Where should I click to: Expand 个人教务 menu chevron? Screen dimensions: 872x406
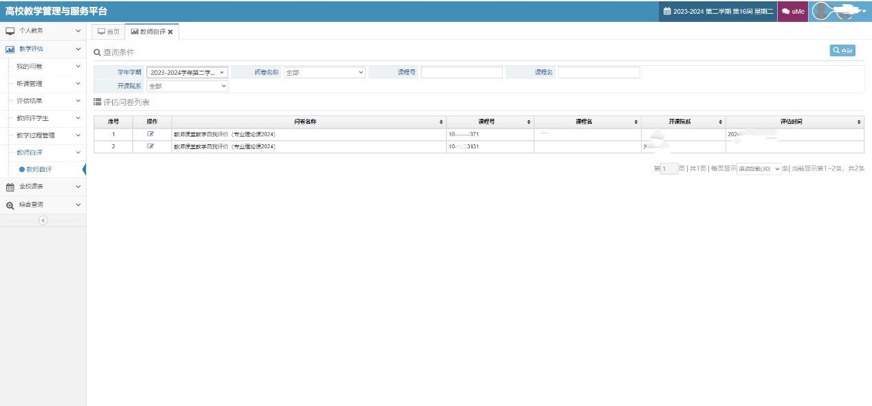[78, 31]
